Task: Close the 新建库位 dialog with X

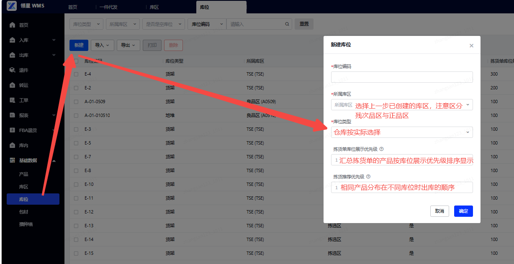Action: [471, 46]
